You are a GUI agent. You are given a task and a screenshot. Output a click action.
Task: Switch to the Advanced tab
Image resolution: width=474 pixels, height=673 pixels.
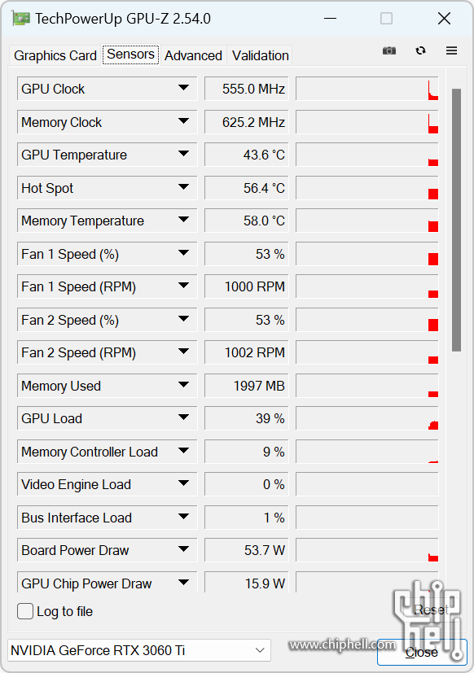tap(193, 55)
